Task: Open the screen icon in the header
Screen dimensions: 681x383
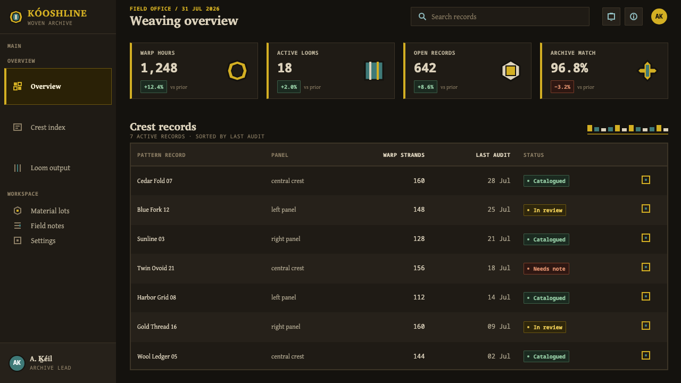Action: (611, 16)
